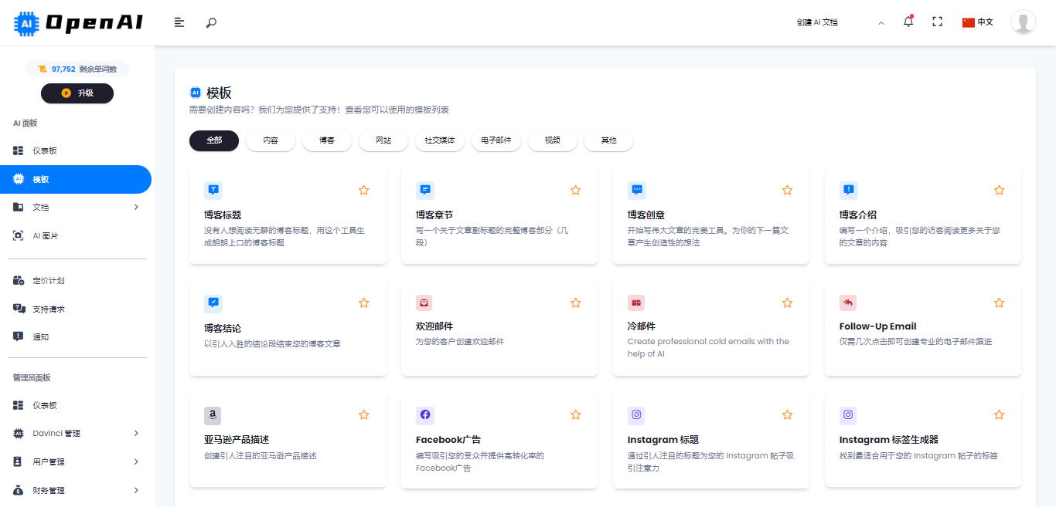The image size is (1056, 507).
Task: Select the 其他 filter tab
Action: point(609,140)
